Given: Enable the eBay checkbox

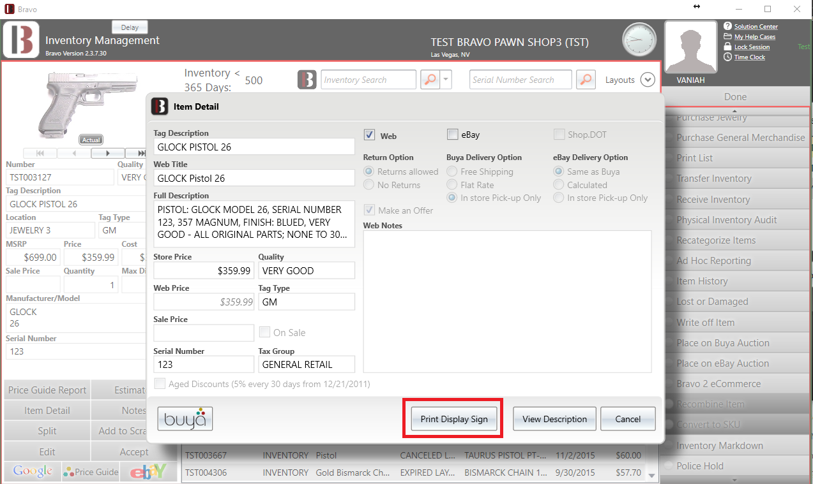Looking at the screenshot, I should [453, 135].
